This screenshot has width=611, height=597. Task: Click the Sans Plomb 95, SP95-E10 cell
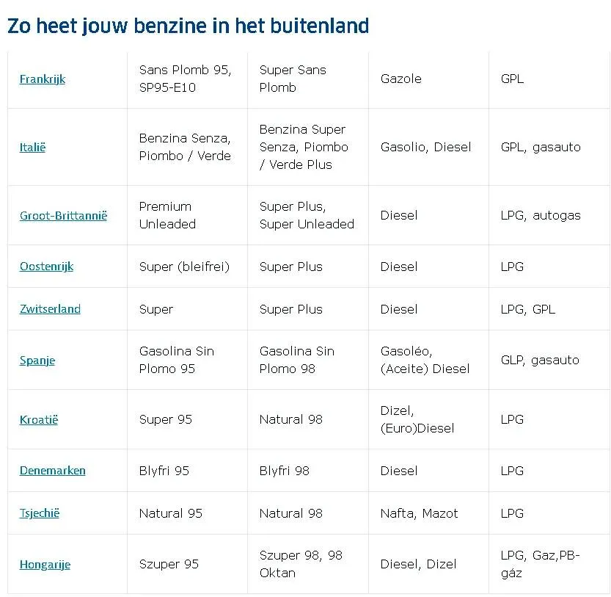tap(188, 79)
